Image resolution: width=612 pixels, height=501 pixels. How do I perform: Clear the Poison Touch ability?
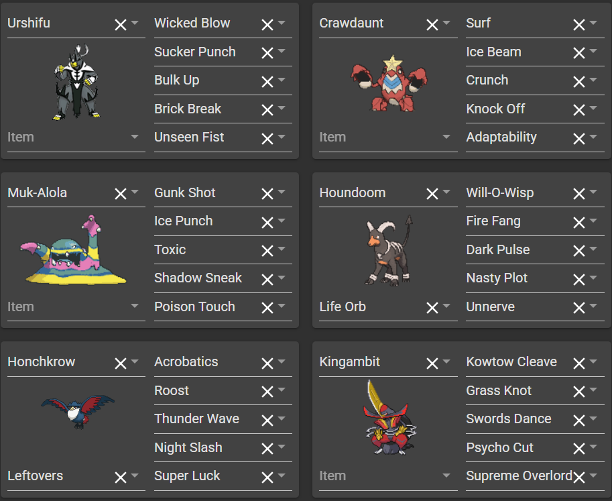pyautogui.click(x=267, y=308)
